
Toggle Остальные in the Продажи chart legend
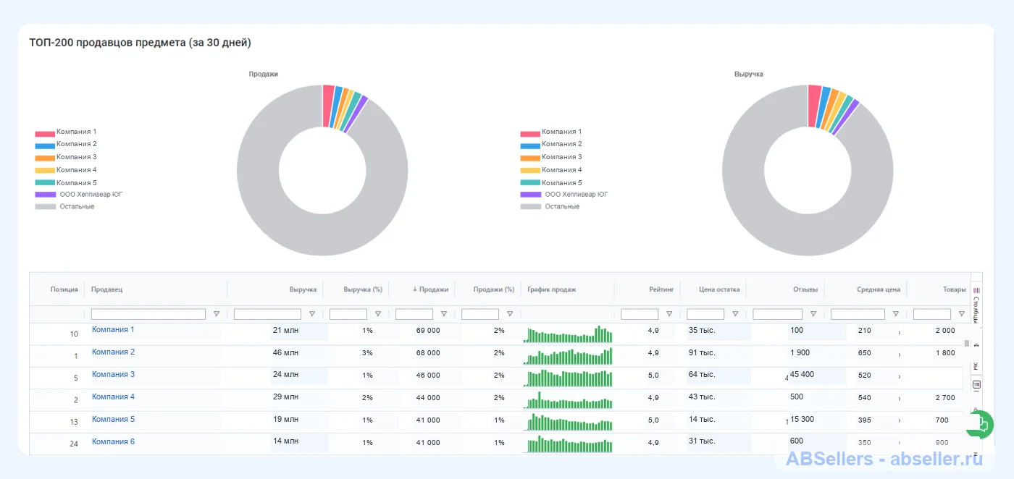pyautogui.click(x=65, y=207)
